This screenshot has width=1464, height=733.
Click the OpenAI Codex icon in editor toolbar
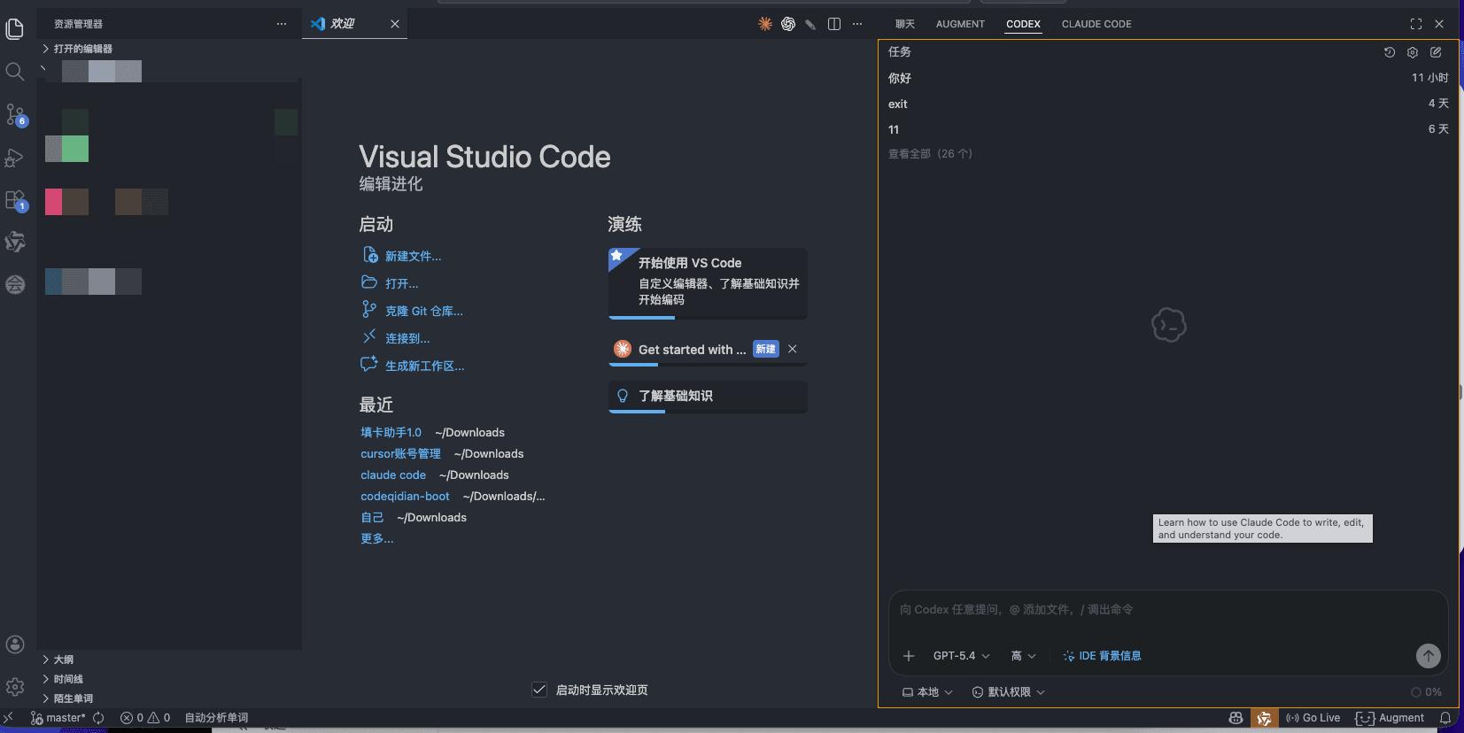788,24
